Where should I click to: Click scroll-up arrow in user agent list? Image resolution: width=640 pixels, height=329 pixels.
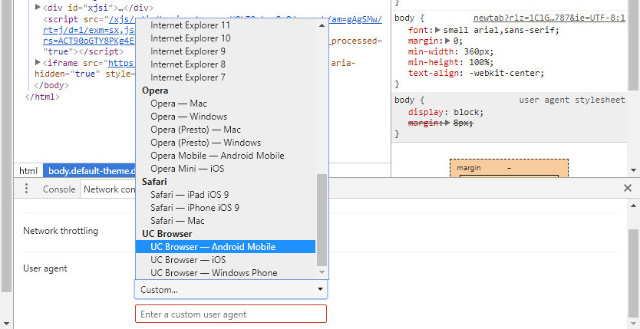point(322,25)
